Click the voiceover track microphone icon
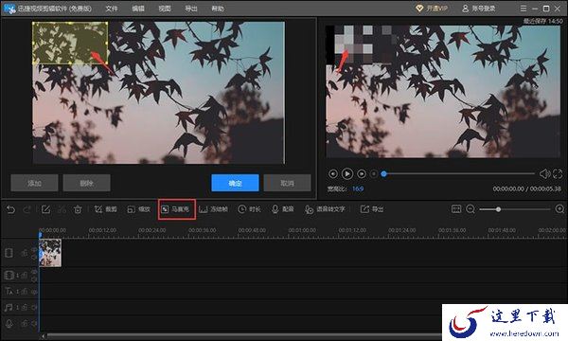568x341 pixels. (9, 323)
